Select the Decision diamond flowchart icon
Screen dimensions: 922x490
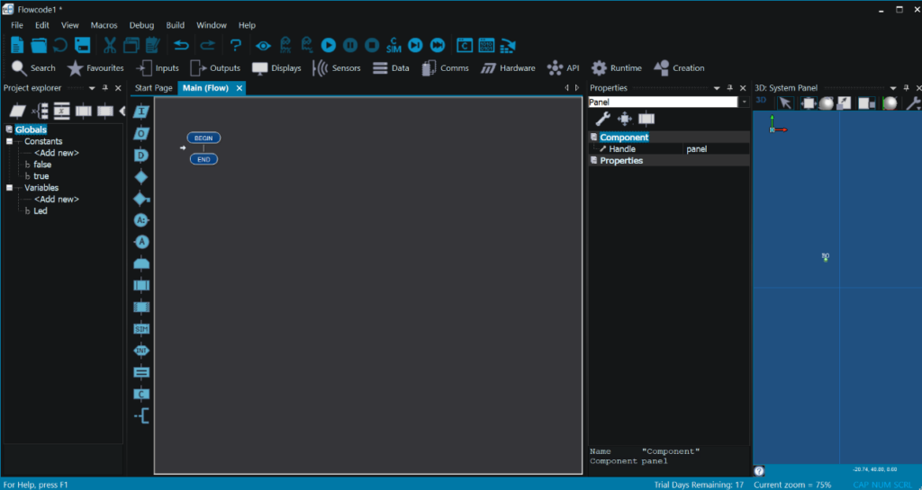[141, 176]
